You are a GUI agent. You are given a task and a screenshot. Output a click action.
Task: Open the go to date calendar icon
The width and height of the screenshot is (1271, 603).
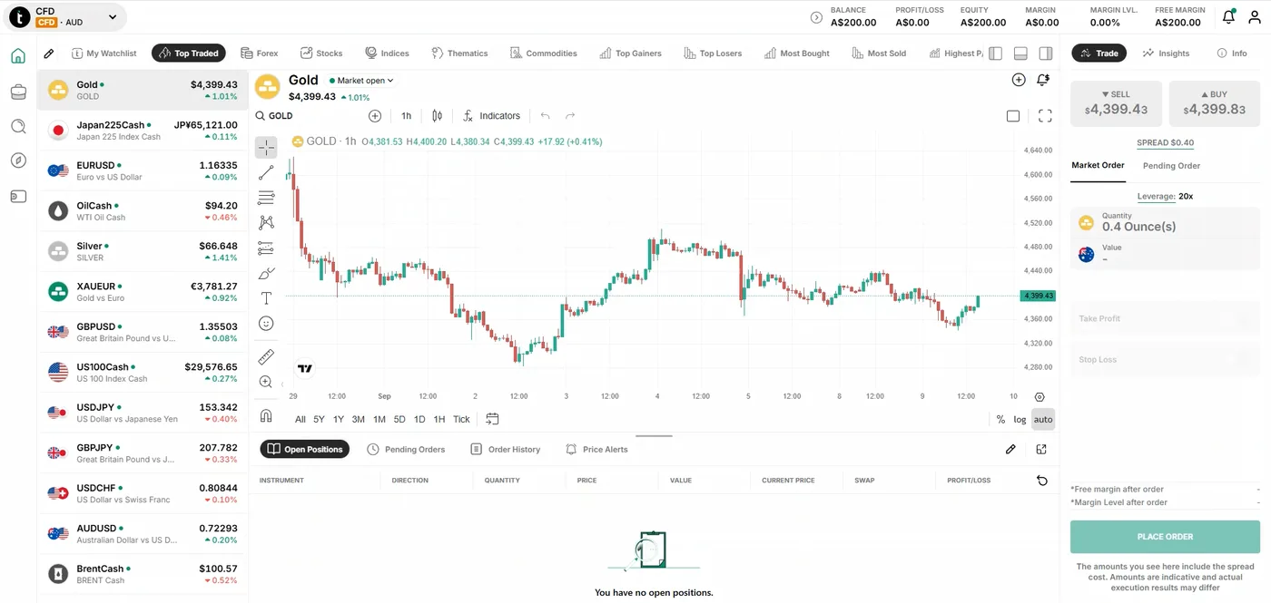point(492,419)
